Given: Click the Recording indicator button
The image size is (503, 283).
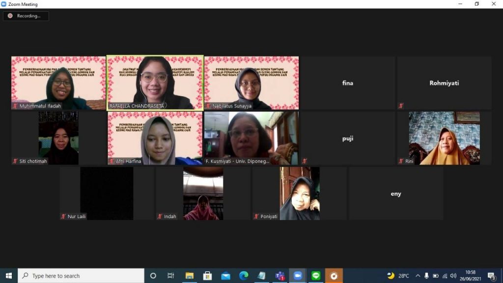Looking at the screenshot, I should [26, 16].
